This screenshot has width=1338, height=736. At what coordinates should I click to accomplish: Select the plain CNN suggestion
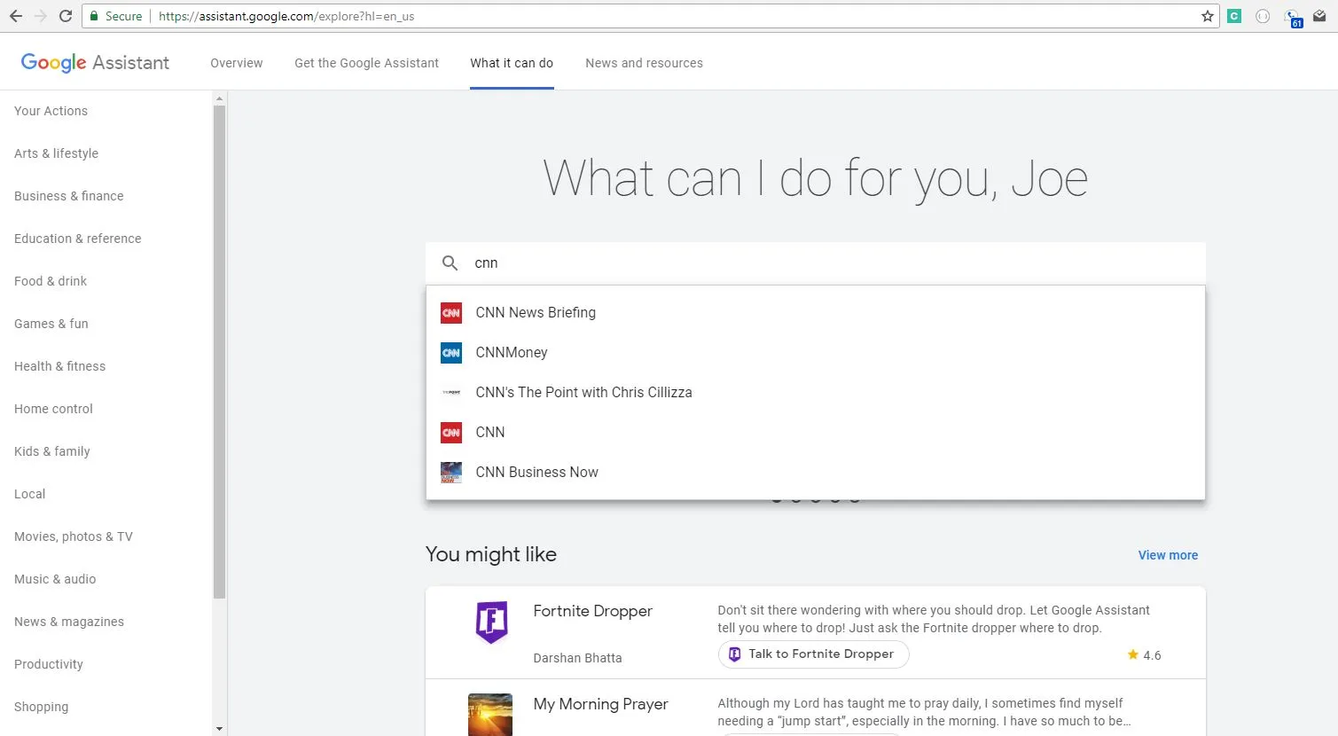(816, 433)
